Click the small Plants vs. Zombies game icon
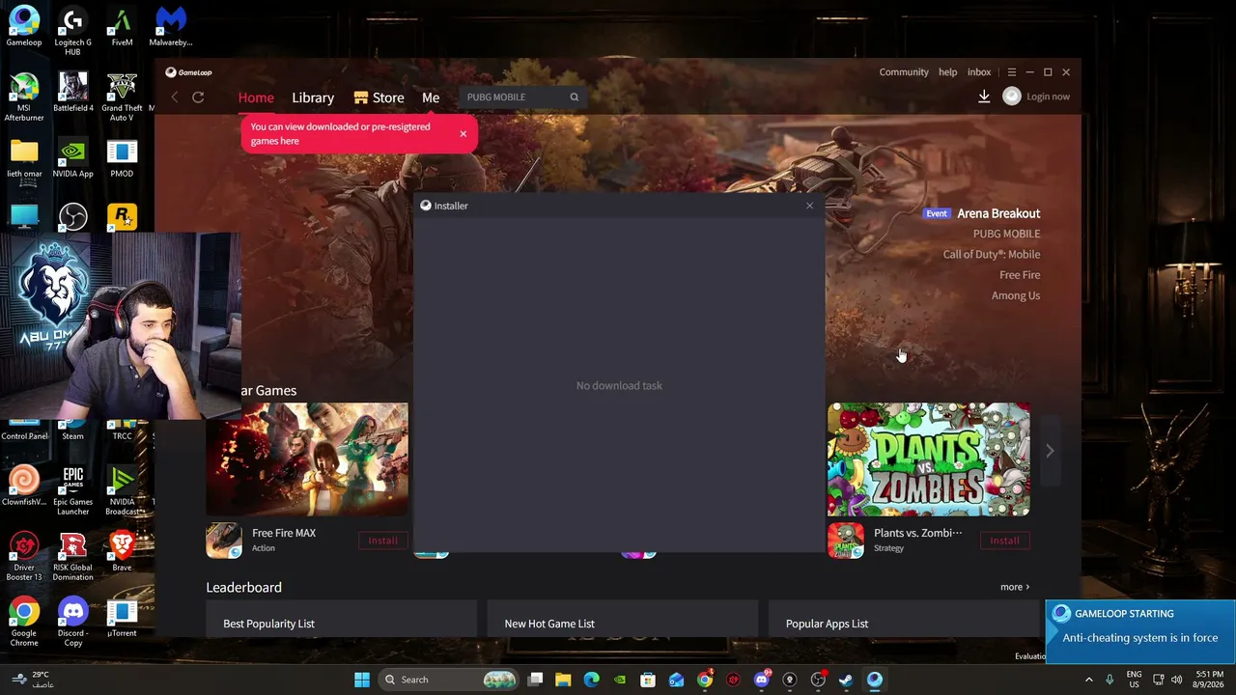The image size is (1236, 695). pyautogui.click(x=846, y=541)
